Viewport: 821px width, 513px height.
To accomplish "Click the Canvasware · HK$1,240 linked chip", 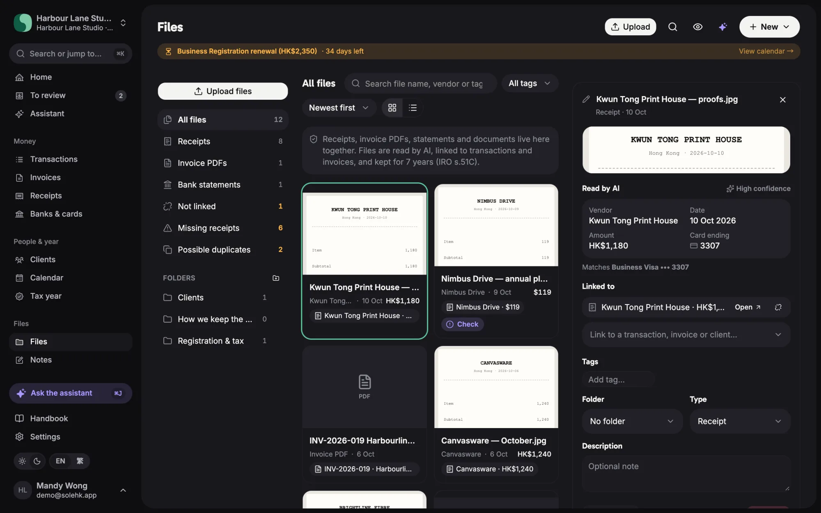I will tap(489, 469).
